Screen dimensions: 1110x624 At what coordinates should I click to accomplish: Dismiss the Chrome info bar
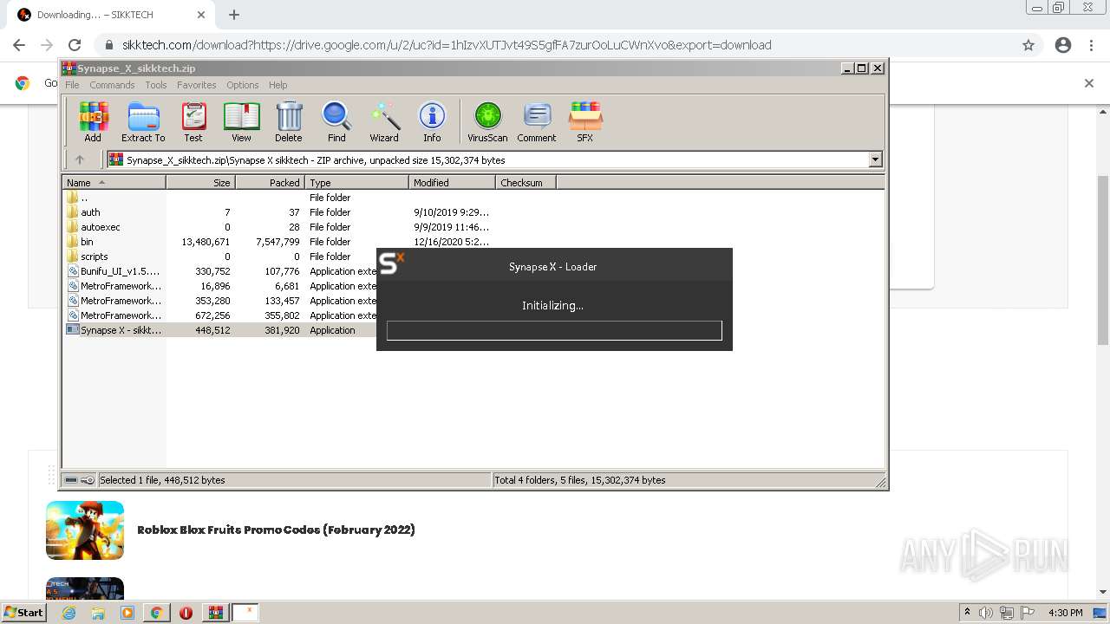(x=1089, y=83)
